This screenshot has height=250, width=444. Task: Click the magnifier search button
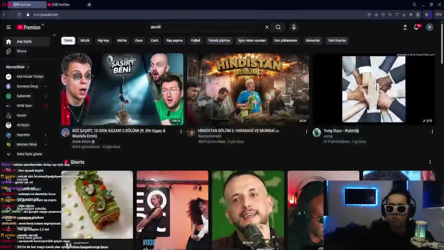tap(278, 27)
